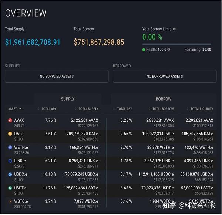The width and height of the screenshot is (222, 215).
Task: Click total borrow 3,867,975 LINK.e
Action: tap(159, 161)
